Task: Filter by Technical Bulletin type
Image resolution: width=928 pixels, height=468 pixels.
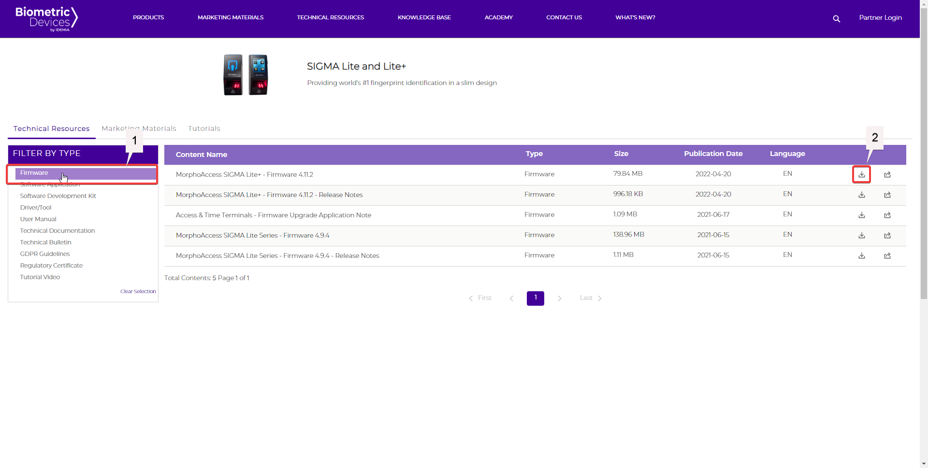Action: click(45, 242)
